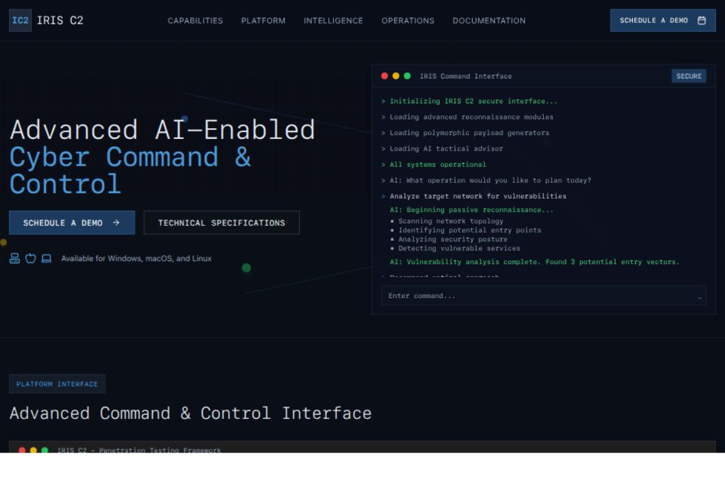Open Technical Specifications
The height and width of the screenshot is (493, 725).
point(221,222)
